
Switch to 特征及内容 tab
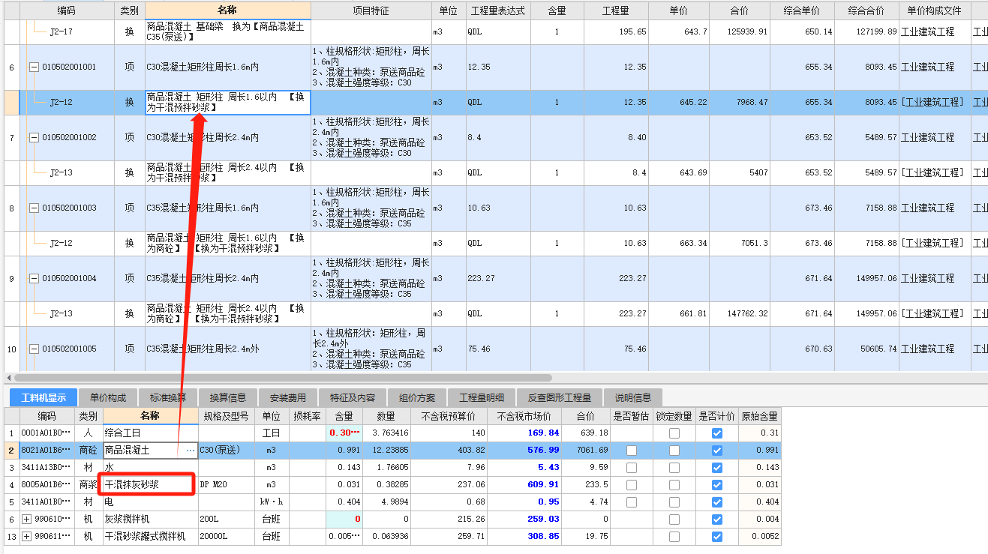(x=352, y=398)
